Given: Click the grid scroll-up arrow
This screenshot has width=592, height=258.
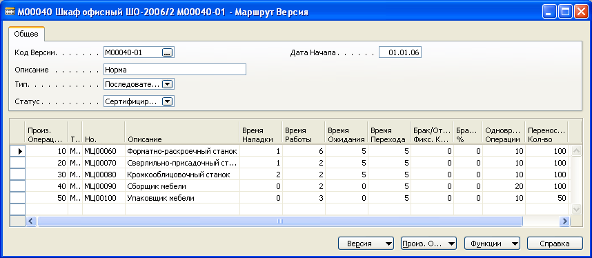Looking at the screenshot, I should click(575, 150).
